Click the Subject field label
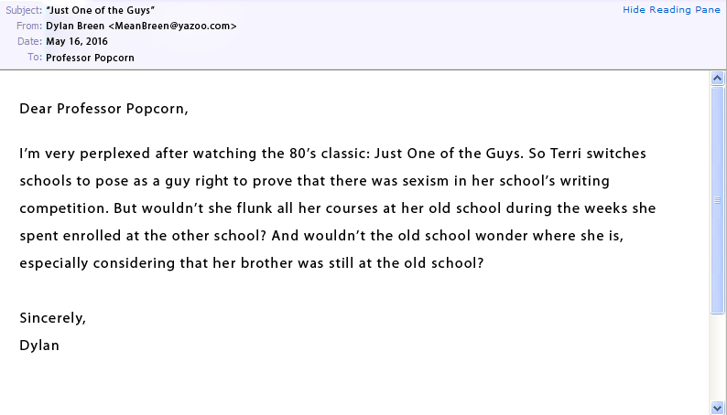Viewport: 727px width, 415px height. [23, 9]
